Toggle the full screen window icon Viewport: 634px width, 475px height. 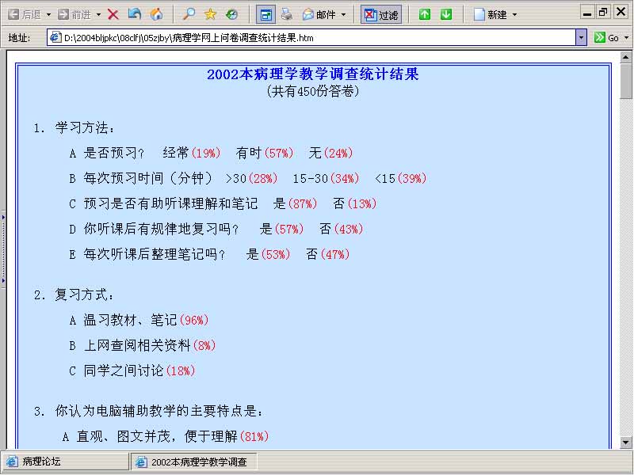click(x=266, y=15)
